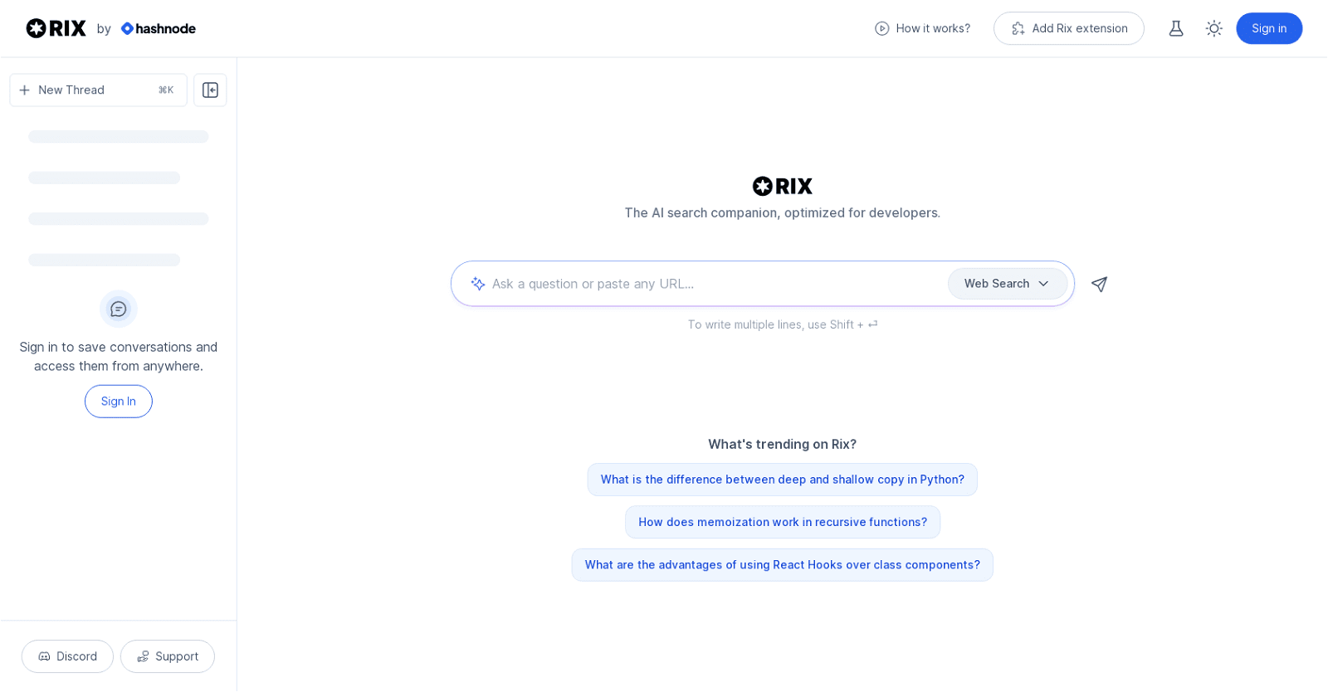This screenshot has width=1328, height=692.
Task: Click the Discord icon in the footer
Action: coord(45,656)
